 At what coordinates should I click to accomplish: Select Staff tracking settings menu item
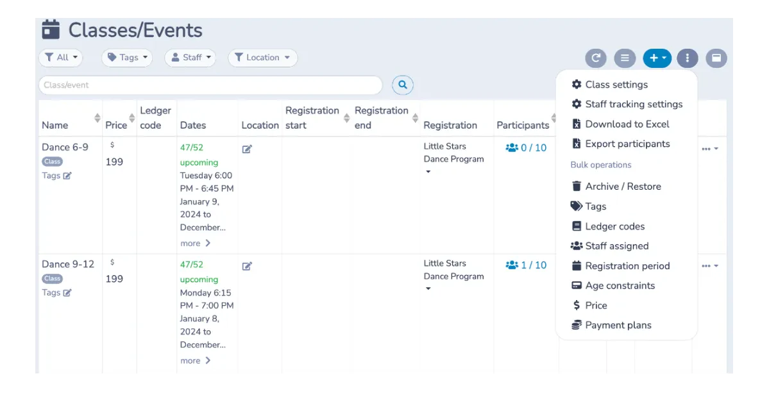pos(627,104)
